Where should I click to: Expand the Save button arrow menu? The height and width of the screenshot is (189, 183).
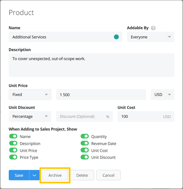click(x=34, y=175)
